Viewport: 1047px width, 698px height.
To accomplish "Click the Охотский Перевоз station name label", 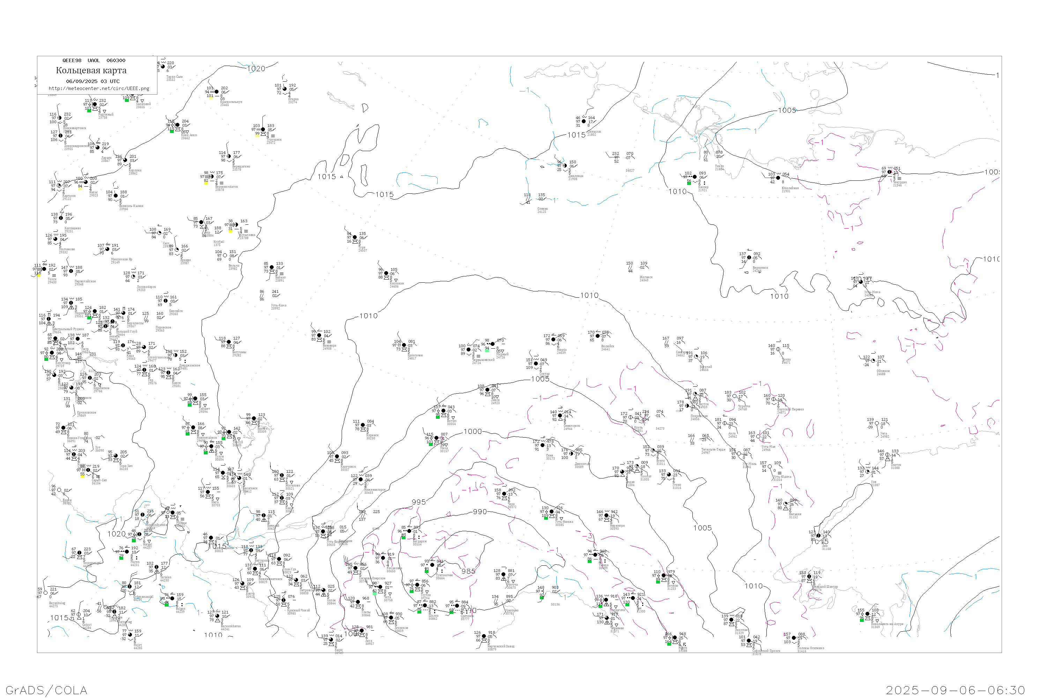I will click(x=790, y=409).
